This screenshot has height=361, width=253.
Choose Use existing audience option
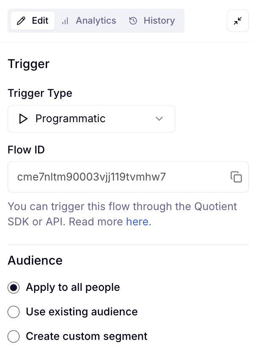tap(14, 312)
